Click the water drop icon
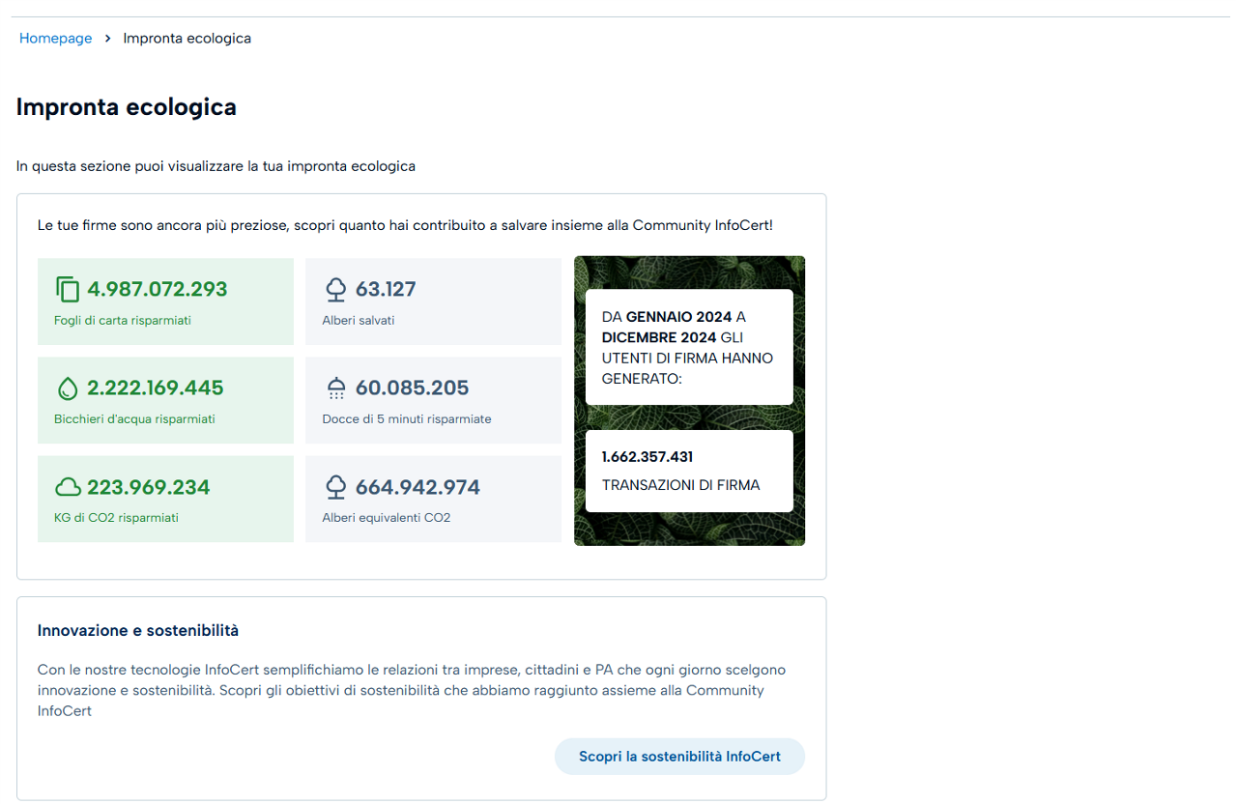 tap(67, 388)
